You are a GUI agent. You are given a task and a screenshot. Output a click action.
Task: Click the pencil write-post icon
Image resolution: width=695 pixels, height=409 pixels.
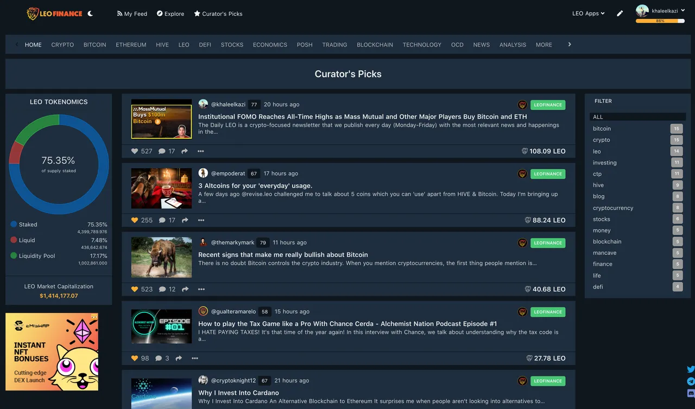point(620,14)
